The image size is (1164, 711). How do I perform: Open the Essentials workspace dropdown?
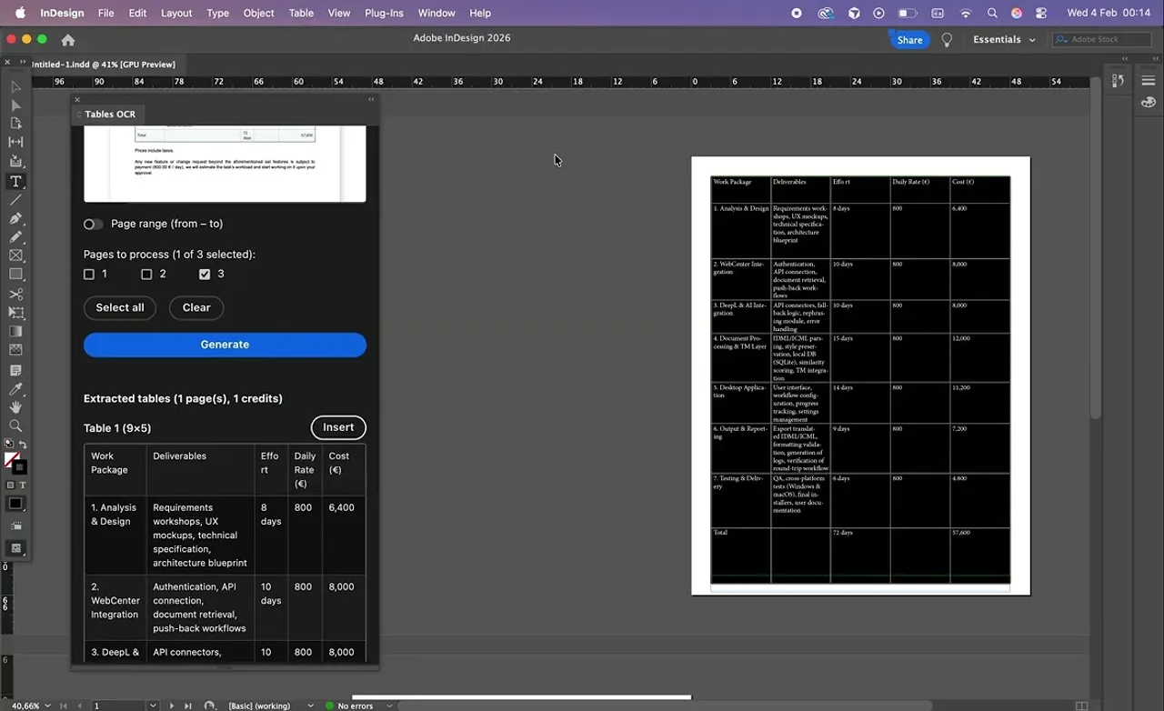coord(1004,40)
